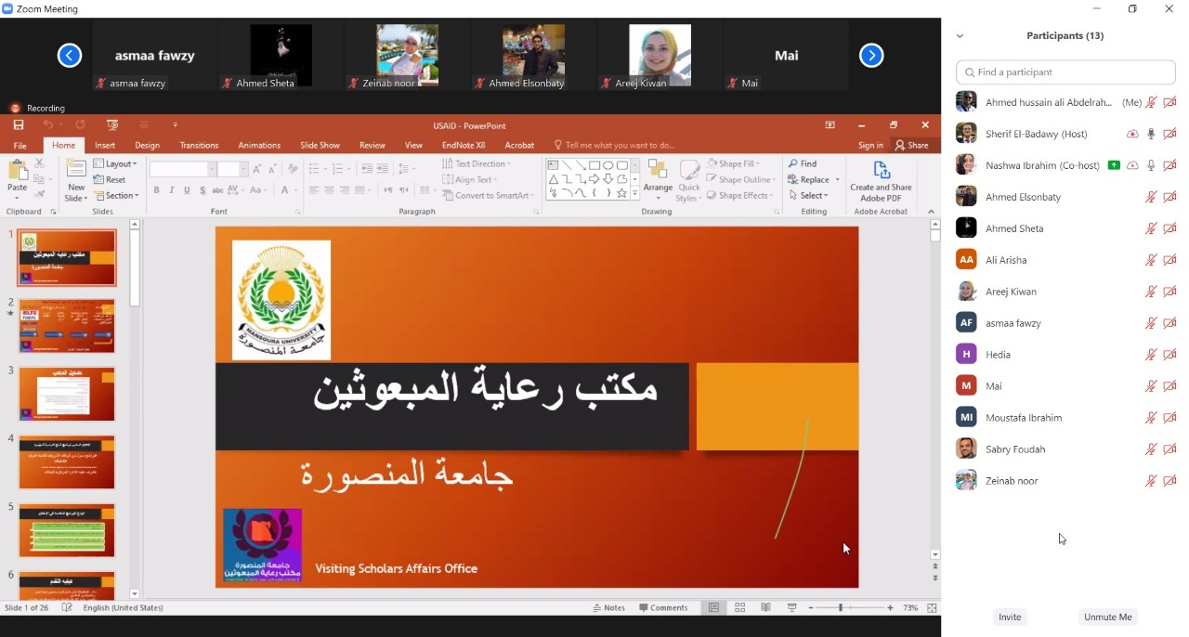Click next video arrow in Zoom gallery
This screenshot has height=637, width=1189.
point(871,56)
